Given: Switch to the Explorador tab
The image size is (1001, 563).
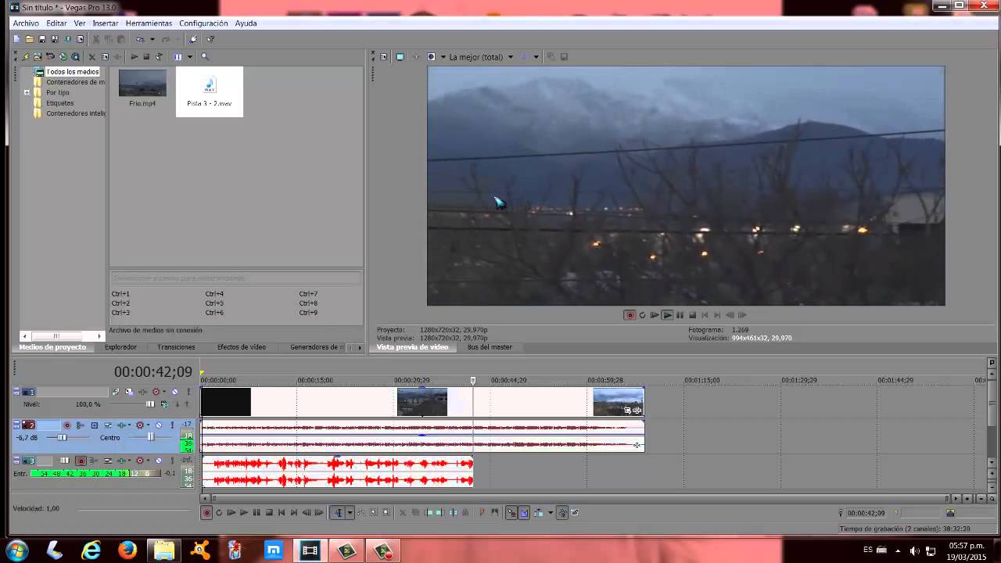Looking at the screenshot, I should click(x=120, y=347).
